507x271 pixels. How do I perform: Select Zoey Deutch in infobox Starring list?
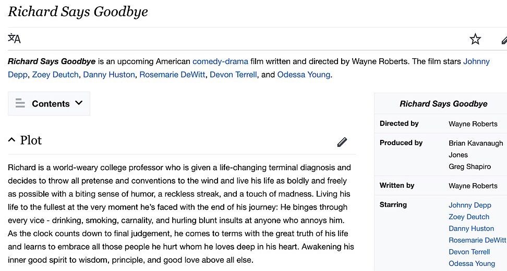[x=469, y=217]
